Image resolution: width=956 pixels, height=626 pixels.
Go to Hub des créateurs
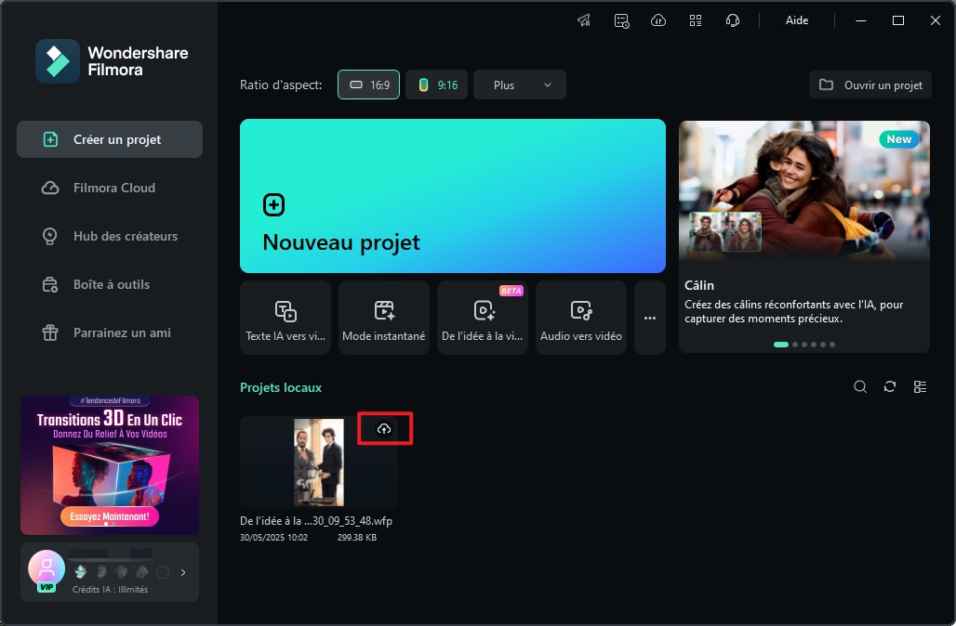click(110, 236)
